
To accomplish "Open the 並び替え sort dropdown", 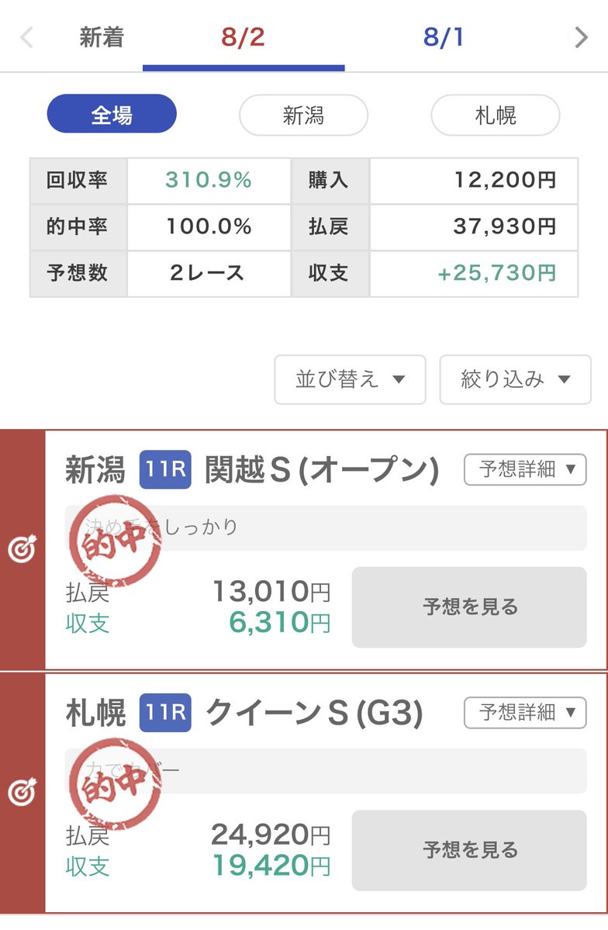I will click(x=350, y=379).
